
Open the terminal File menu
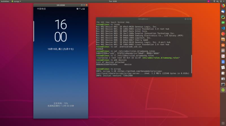click(98, 22)
